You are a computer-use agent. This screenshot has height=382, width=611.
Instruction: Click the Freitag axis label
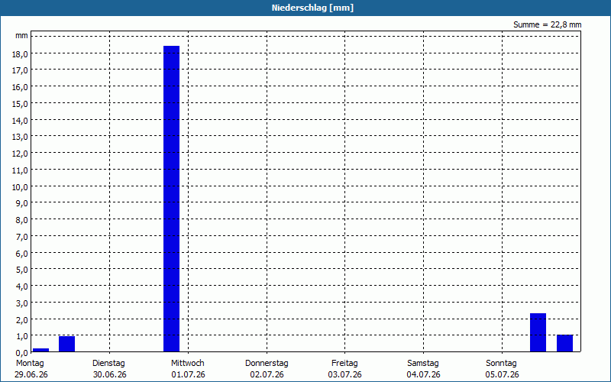click(x=344, y=364)
